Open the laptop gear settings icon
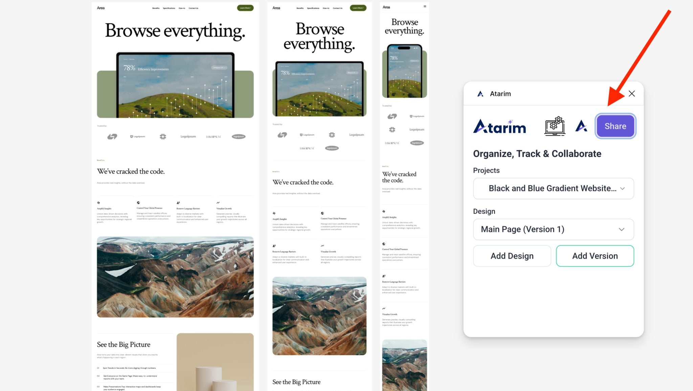The height and width of the screenshot is (391, 693). point(554,126)
